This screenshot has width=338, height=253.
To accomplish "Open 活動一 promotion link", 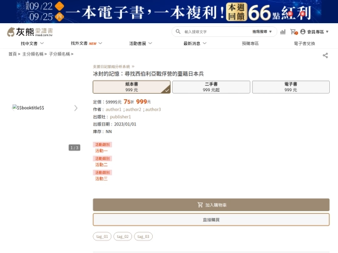I will (101, 151).
